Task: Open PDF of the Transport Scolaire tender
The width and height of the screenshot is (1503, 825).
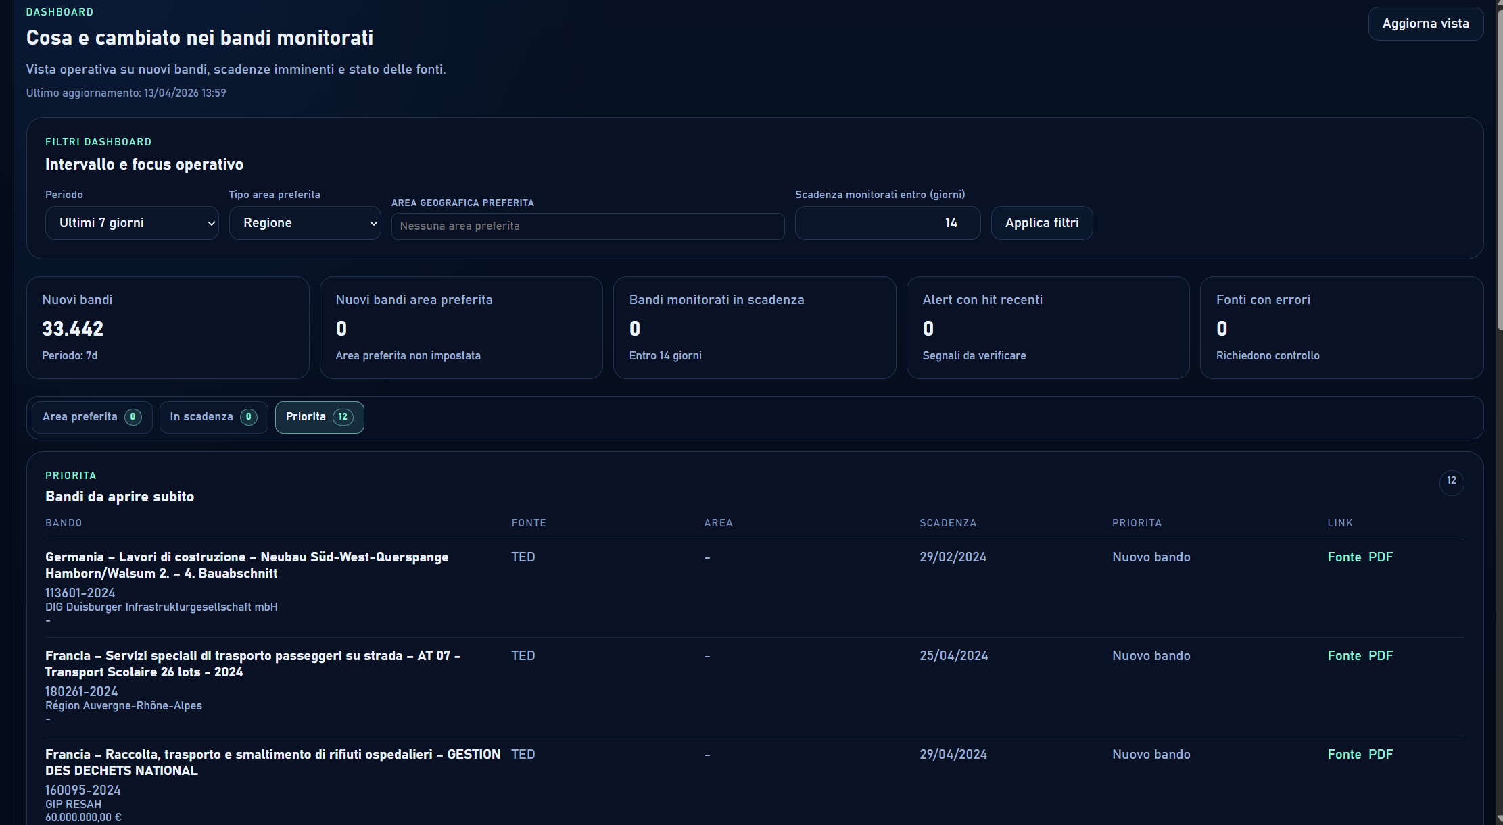Action: [1381, 655]
